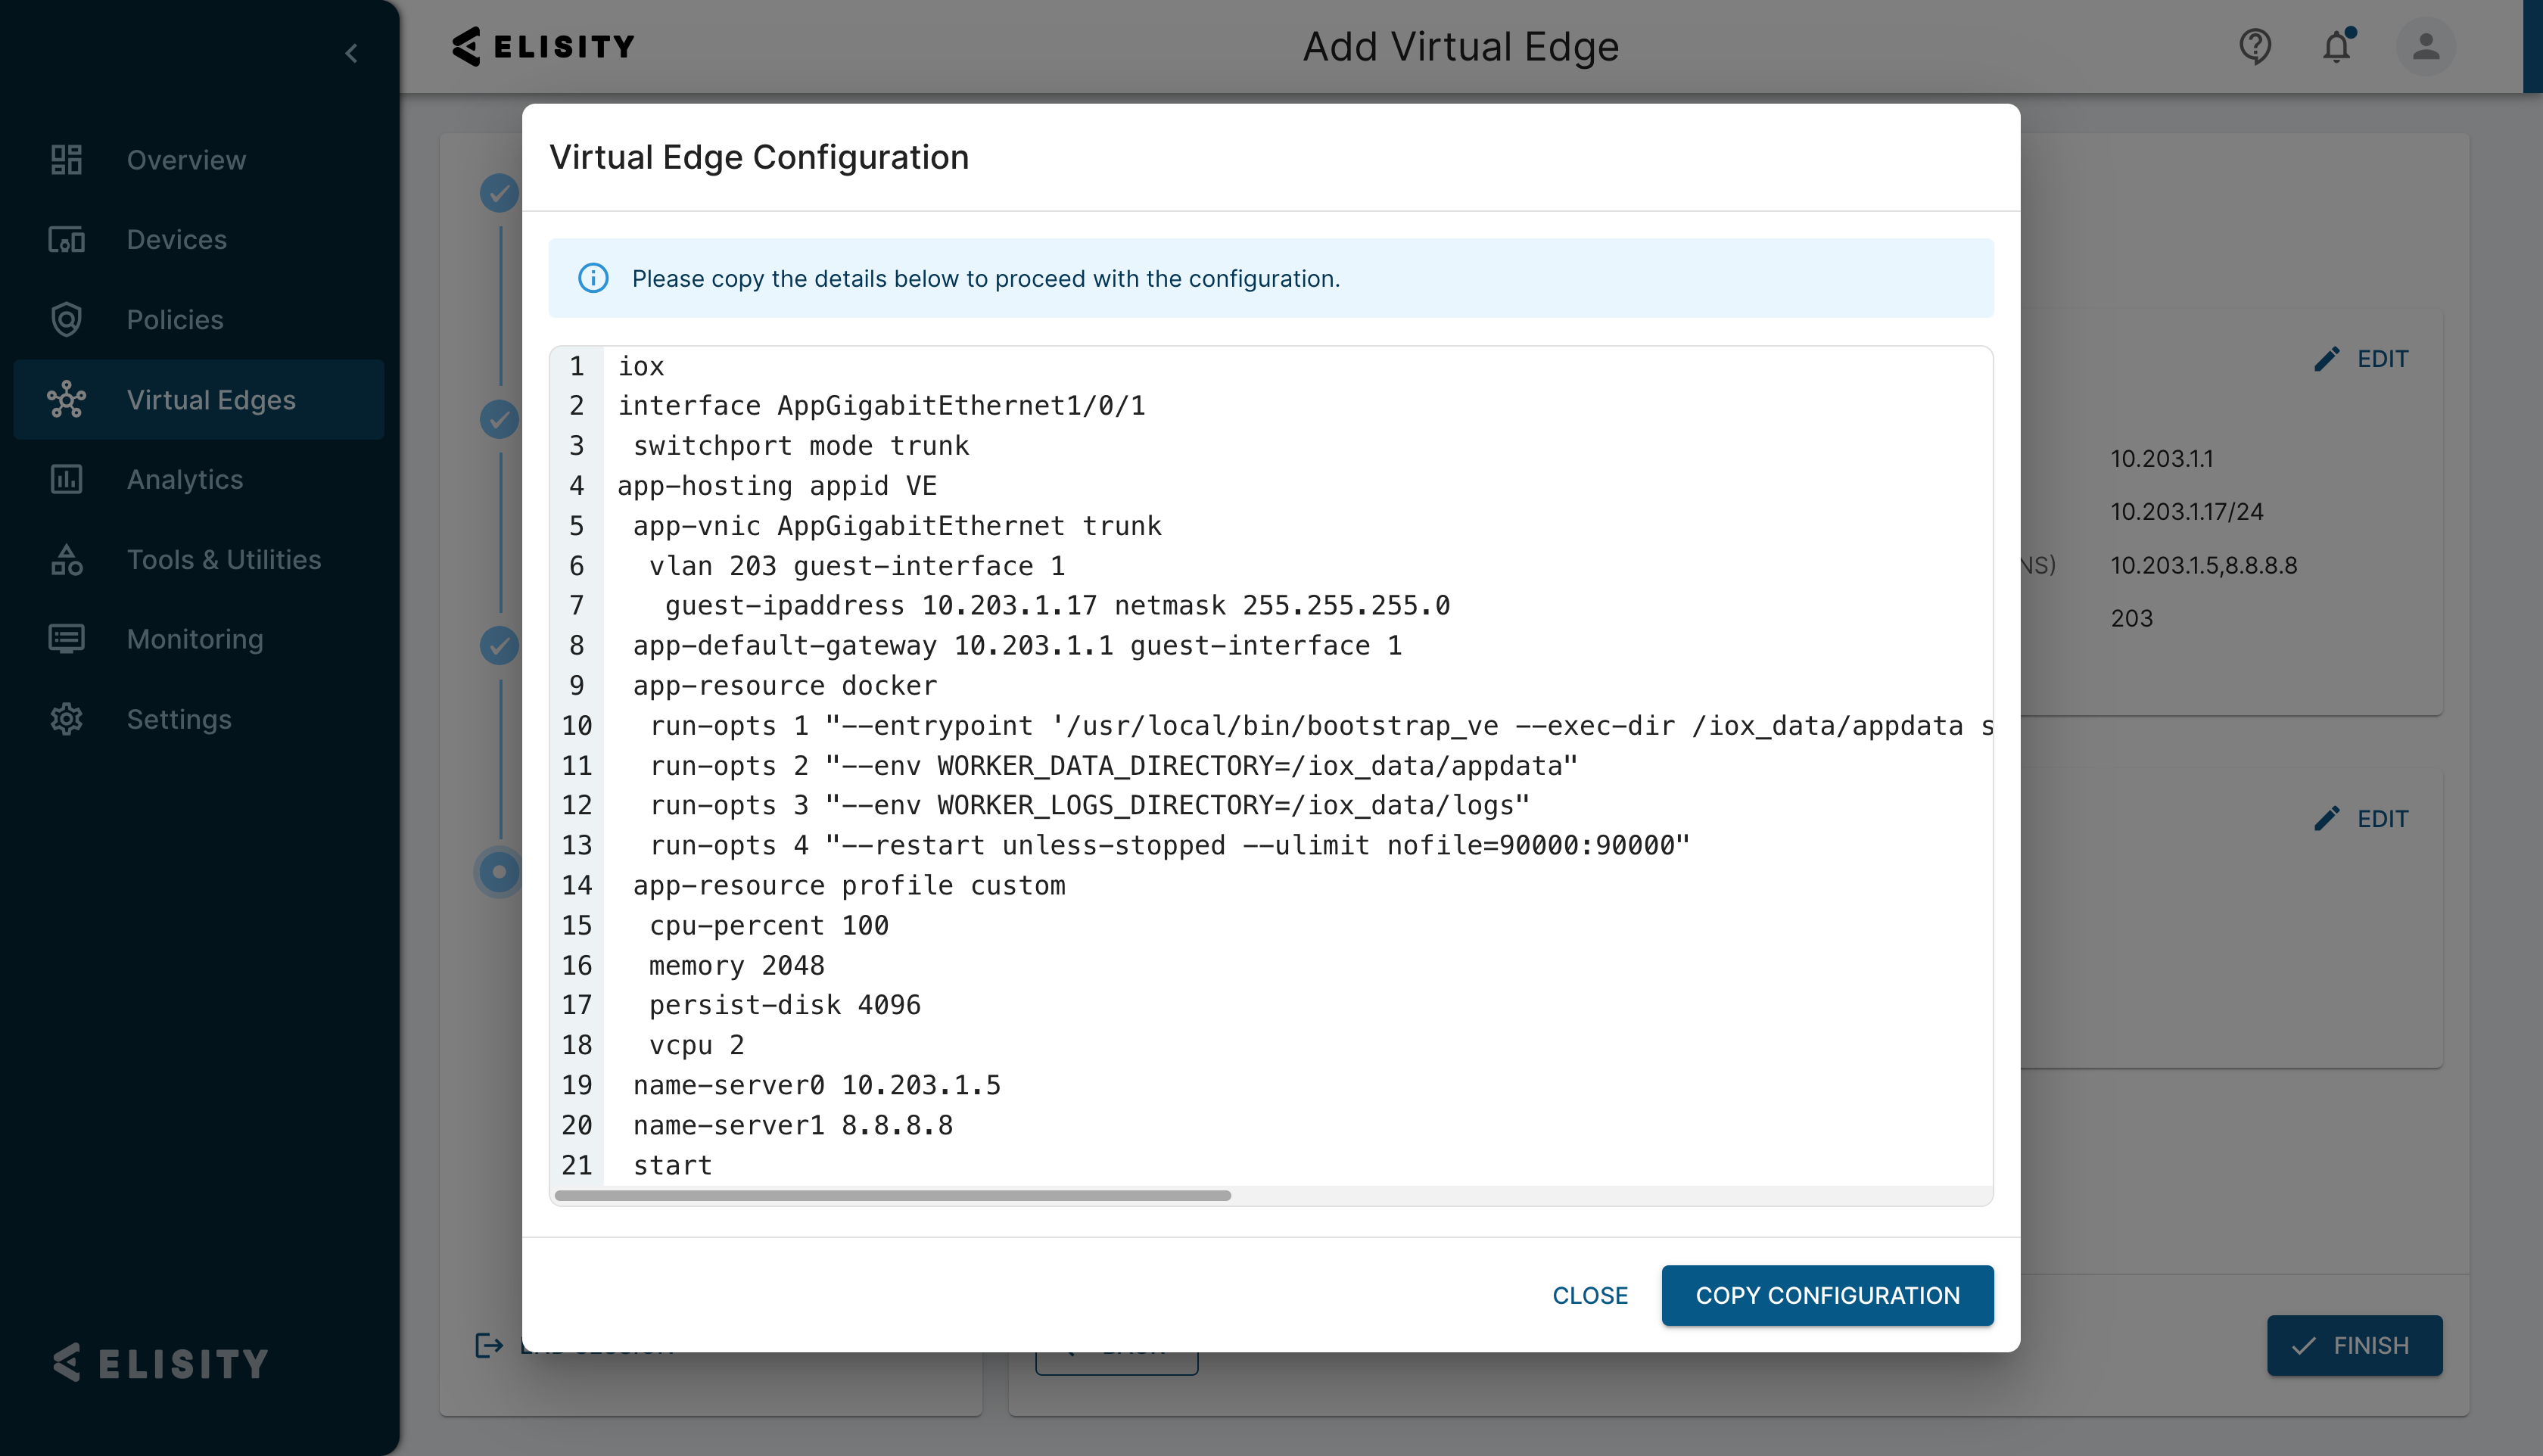Click the current active step indicator
The image size is (2543, 1456).
coord(499,872)
